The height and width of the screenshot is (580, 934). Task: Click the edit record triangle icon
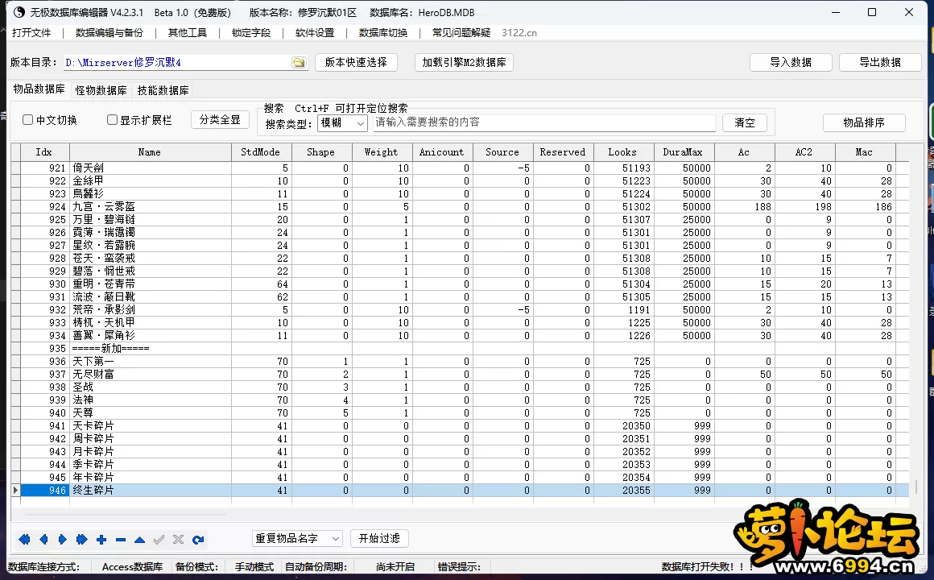[139, 540]
